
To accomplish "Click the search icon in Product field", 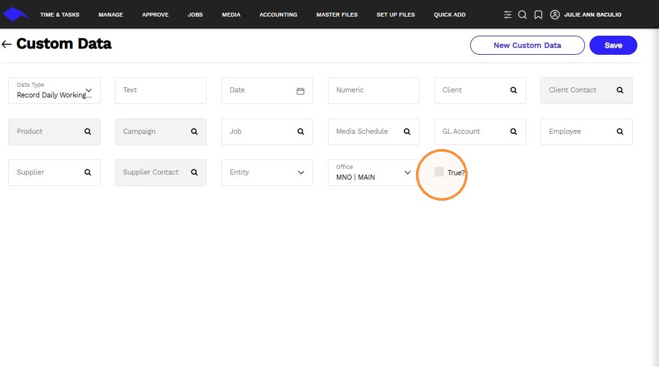I will pyautogui.click(x=88, y=131).
